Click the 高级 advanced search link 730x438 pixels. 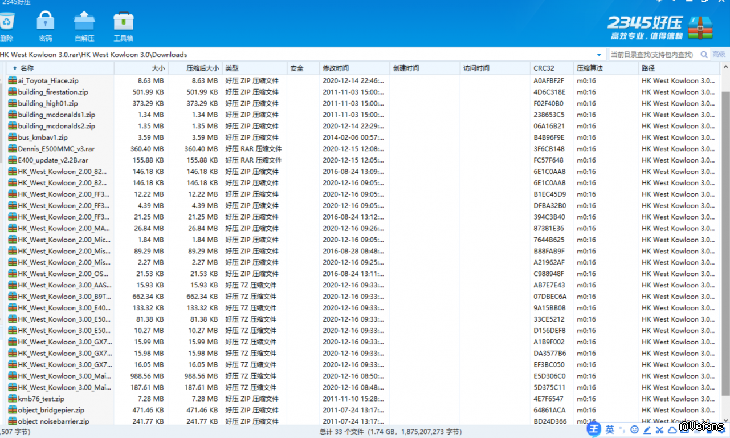tap(719, 55)
